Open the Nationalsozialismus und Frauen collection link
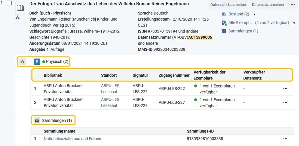This screenshot has height=146, width=299. (x=72, y=139)
